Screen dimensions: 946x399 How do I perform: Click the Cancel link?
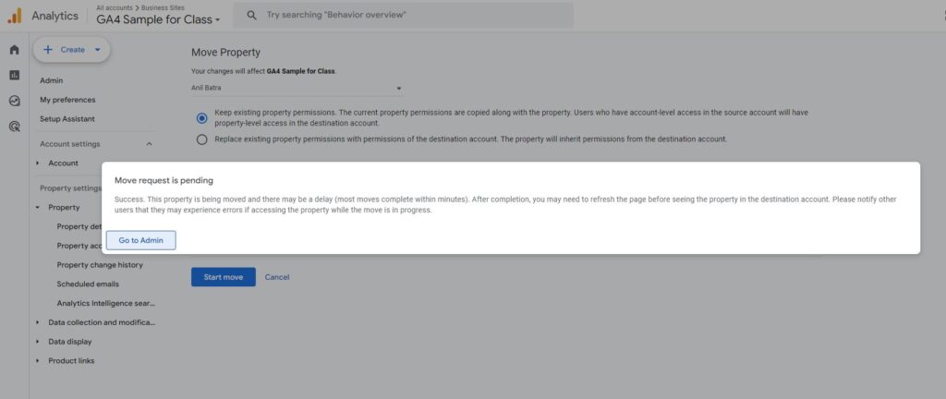(x=277, y=277)
